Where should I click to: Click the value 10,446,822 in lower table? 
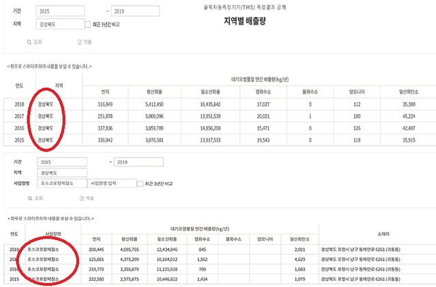coord(167,279)
